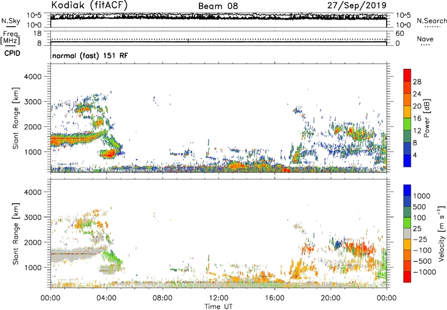The height and width of the screenshot is (310, 447).
Task: Click the red top segment of power color bar
Action: pyautogui.click(x=407, y=76)
